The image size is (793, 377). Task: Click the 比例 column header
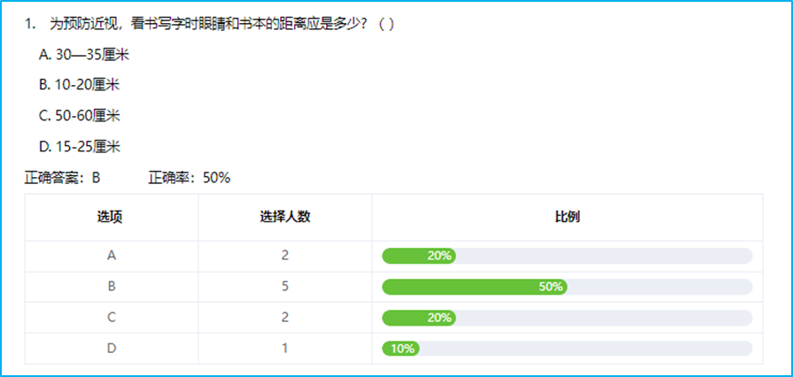567,217
